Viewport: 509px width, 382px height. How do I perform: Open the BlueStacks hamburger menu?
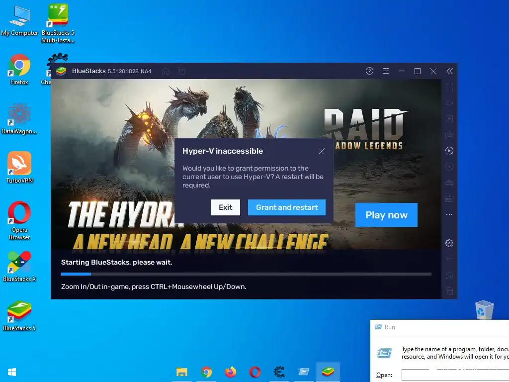click(x=386, y=71)
